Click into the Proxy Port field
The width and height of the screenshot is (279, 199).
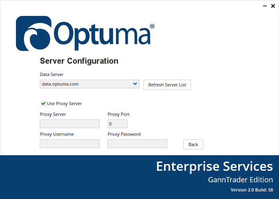tap(118, 124)
